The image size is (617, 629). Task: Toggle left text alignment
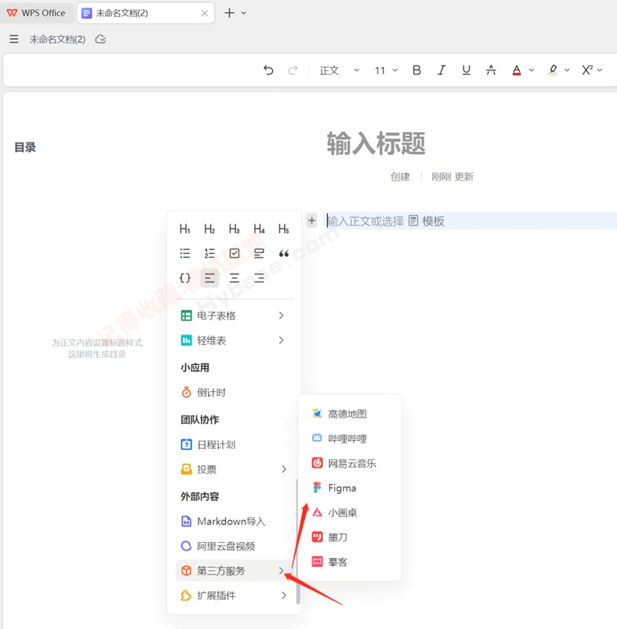209,278
